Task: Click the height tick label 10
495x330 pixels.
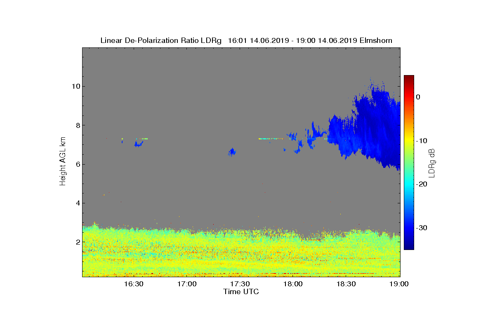Action: (75, 86)
